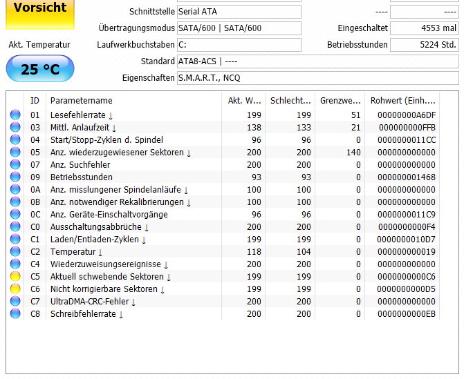Select the Laden/Entladen-Zyklen parameter name

pos(95,239)
